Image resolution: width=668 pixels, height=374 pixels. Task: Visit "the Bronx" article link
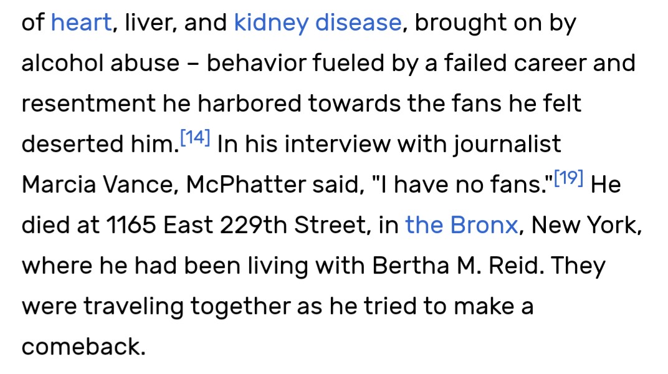(x=461, y=225)
